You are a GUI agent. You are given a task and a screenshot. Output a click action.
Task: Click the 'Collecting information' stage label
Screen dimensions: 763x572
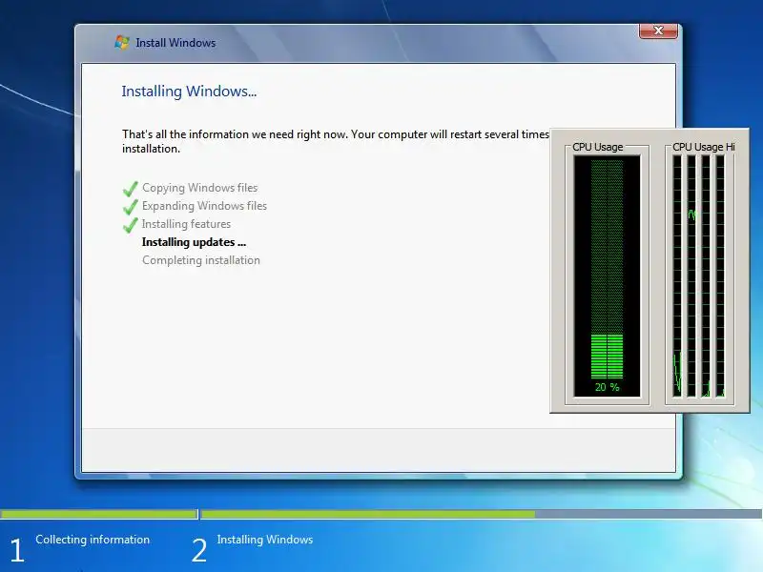pos(93,540)
